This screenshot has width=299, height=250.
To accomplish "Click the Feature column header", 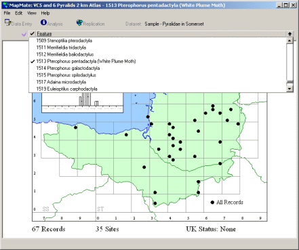I will pyautogui.click(x=44, y=34).
